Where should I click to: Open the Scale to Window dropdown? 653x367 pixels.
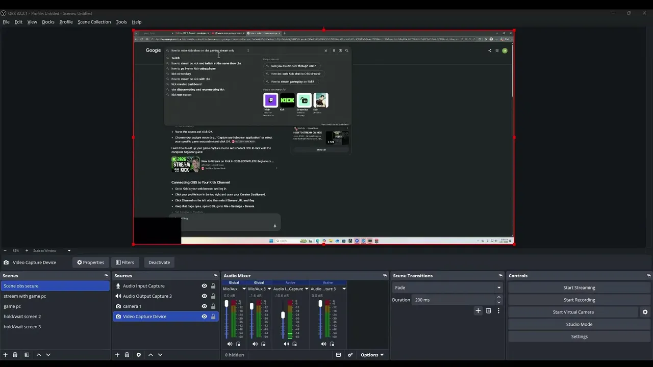[52, 250]
